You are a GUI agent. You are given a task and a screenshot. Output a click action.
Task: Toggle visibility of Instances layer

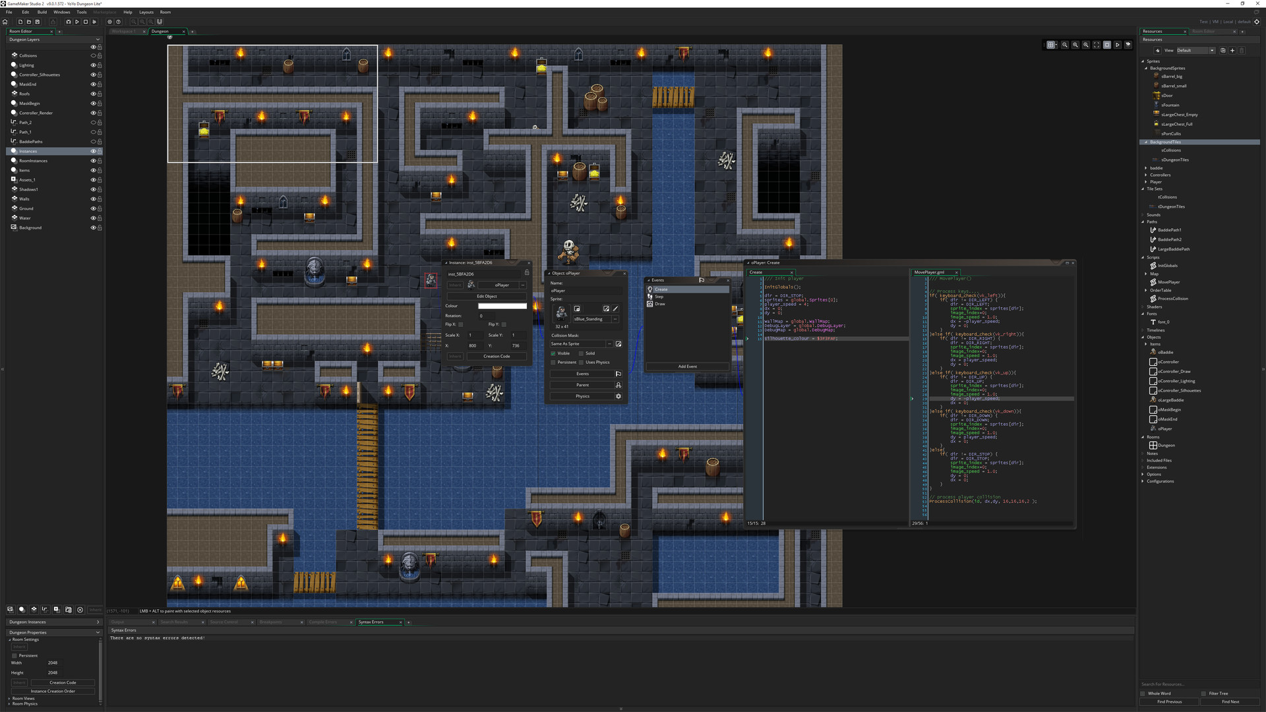click(x=92, y=151)
